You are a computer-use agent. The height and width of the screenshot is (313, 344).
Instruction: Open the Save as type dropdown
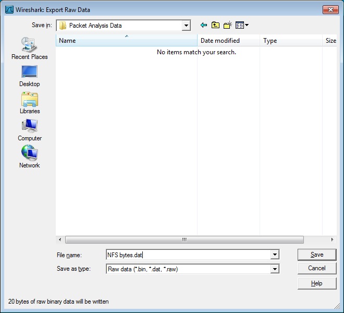tap(275, 269)
